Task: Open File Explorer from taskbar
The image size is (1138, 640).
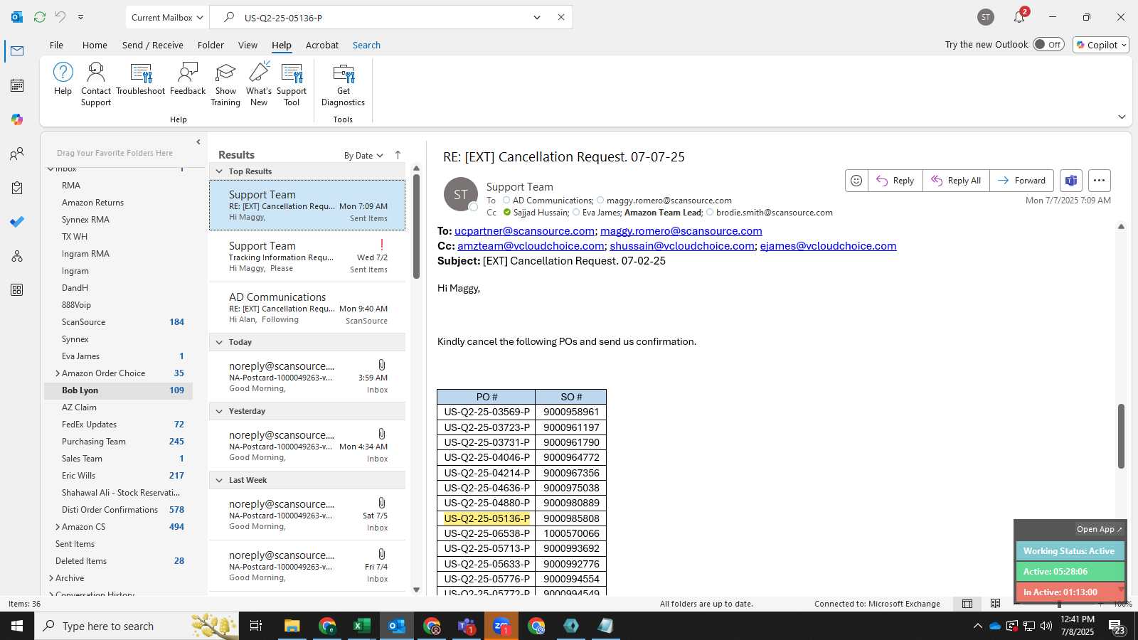Action: point(292,626)
